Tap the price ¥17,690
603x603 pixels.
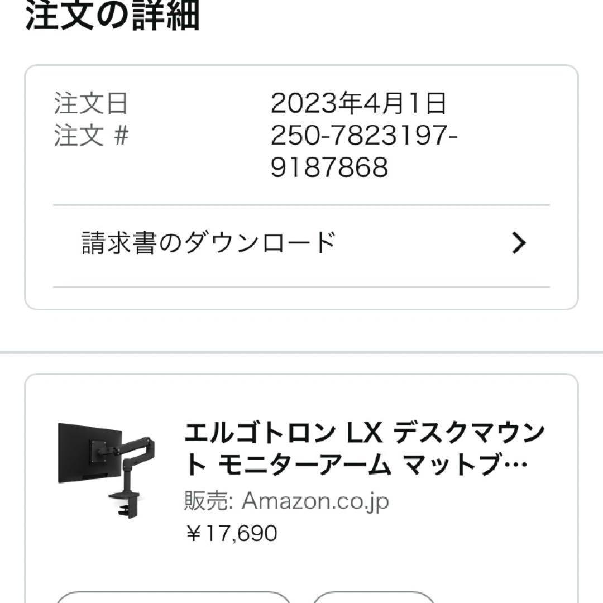pos(230,533)
